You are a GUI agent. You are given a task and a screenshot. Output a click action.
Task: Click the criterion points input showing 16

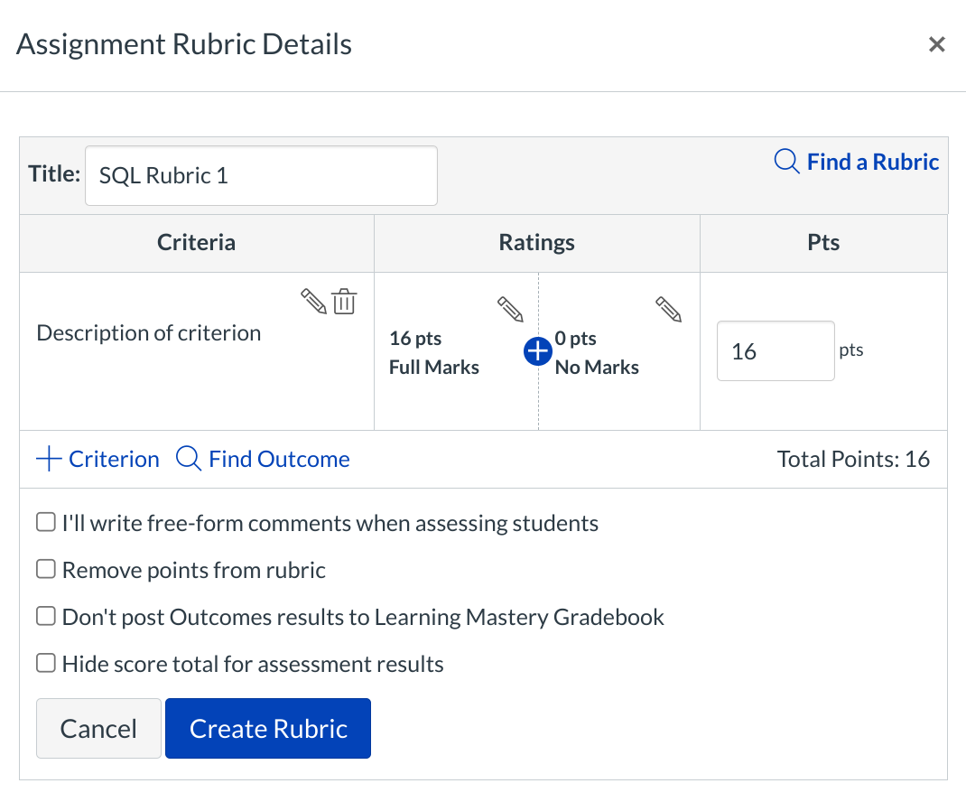coord(775,350)
